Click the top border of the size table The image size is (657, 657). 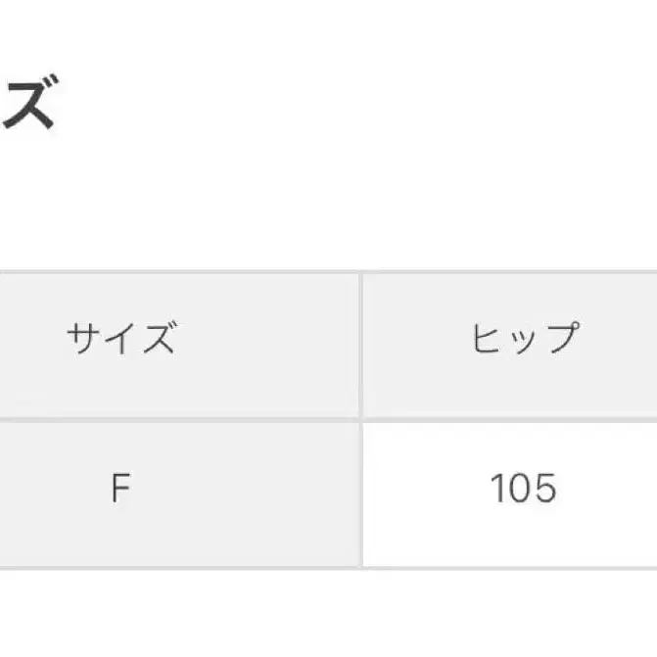[x=294, y=271]
